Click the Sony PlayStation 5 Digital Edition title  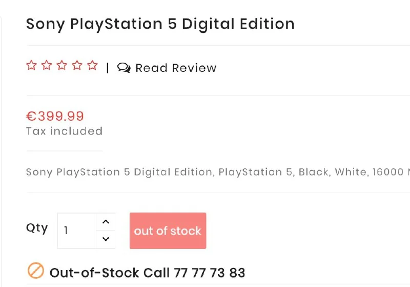pyautogui.click(x=160, y=24)
